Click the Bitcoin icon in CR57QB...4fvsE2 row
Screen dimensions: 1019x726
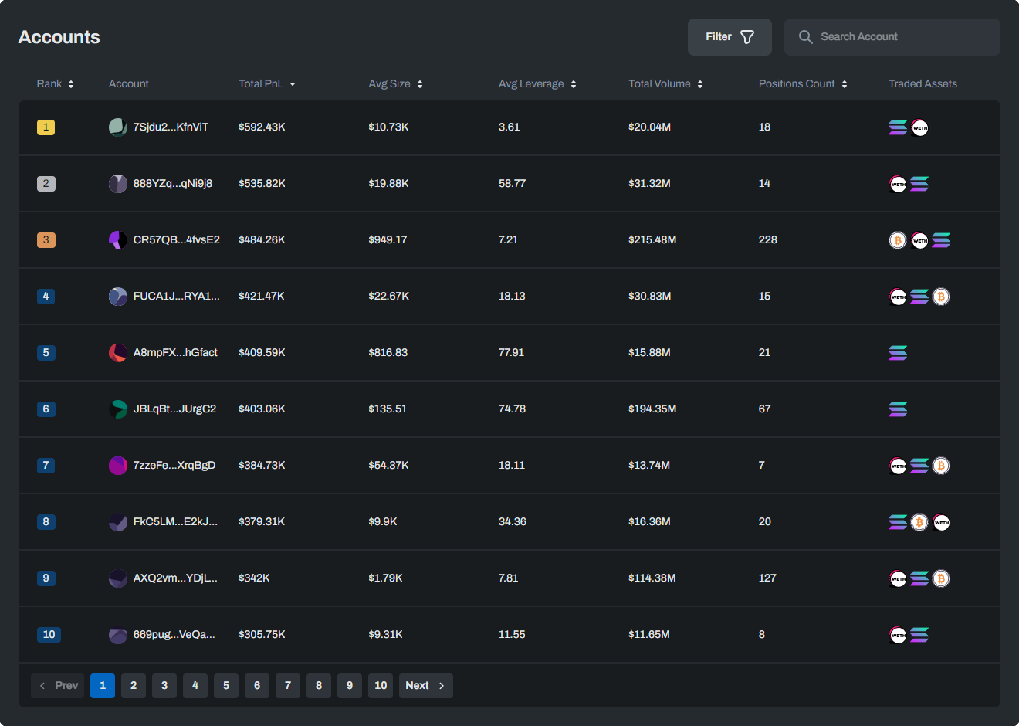point(897,240)
